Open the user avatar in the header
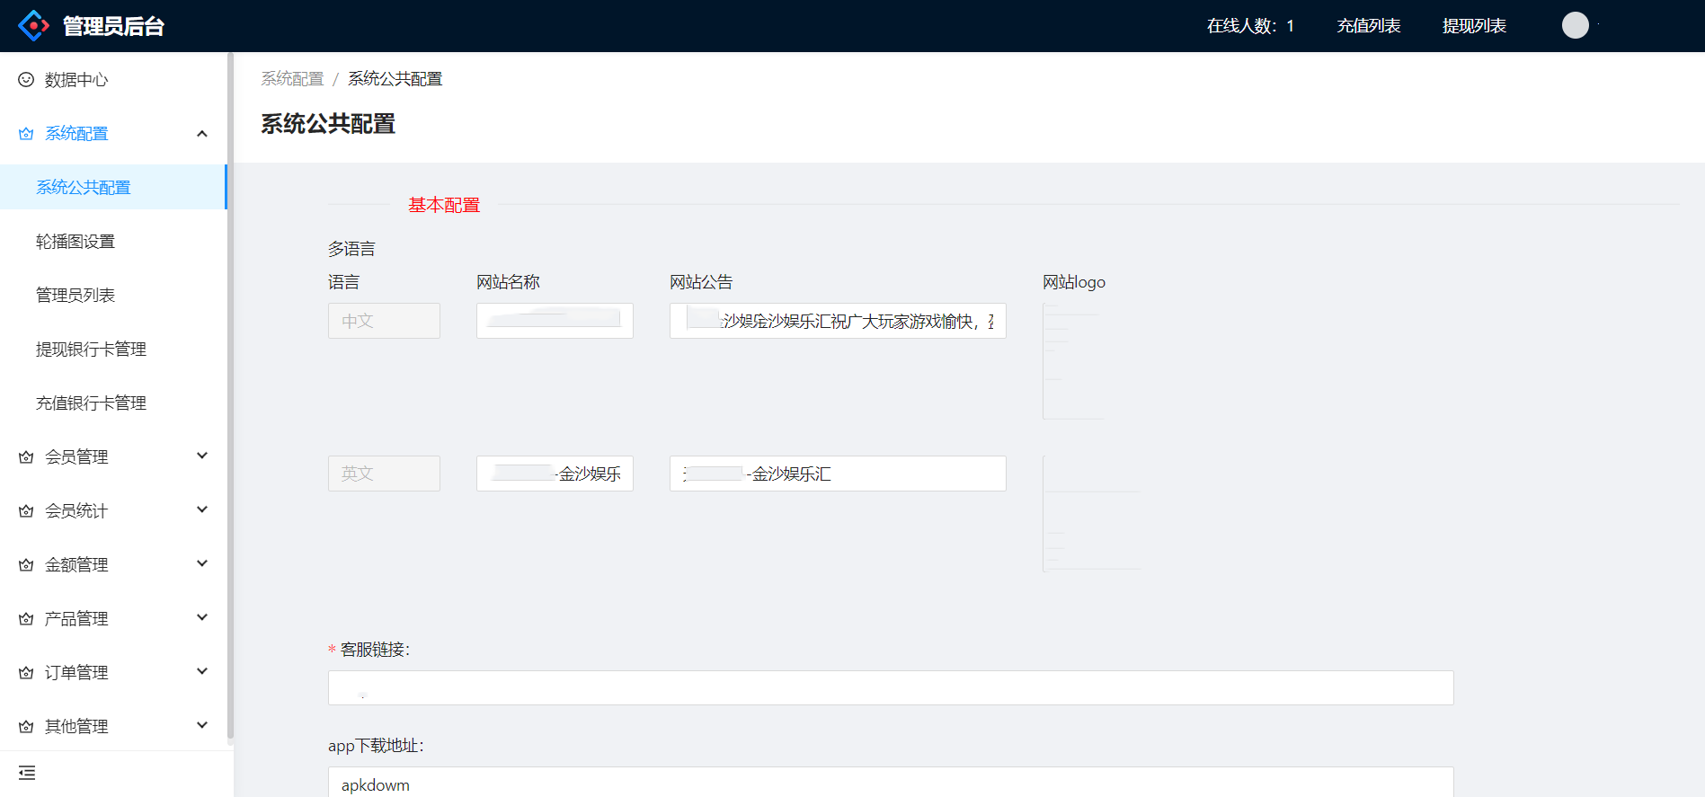 [x=1575, y=25]
